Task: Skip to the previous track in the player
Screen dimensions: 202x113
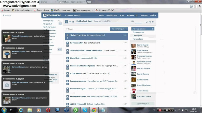Action: (x=70, y=22)
